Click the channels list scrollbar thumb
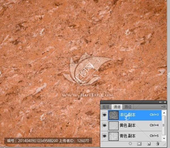This screenshot has width=170, height=148. (x=164, y=125)
